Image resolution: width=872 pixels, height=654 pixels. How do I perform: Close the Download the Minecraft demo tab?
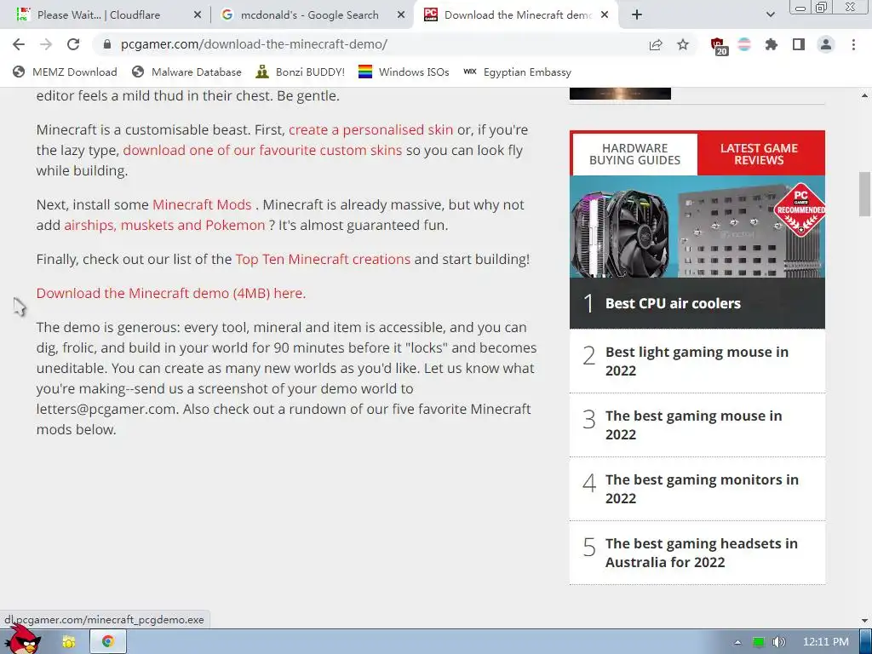(x=605, y=15)
